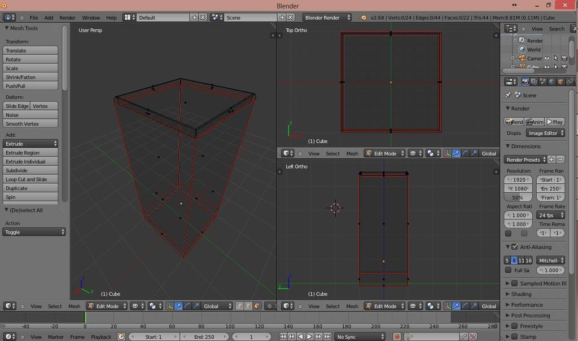Open Object properties cube tab icon
Viewport: 578px width, 341px height.
pos(561,81)
